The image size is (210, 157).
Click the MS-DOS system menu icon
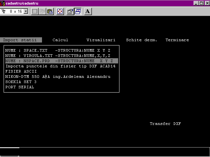coord(3,3)
